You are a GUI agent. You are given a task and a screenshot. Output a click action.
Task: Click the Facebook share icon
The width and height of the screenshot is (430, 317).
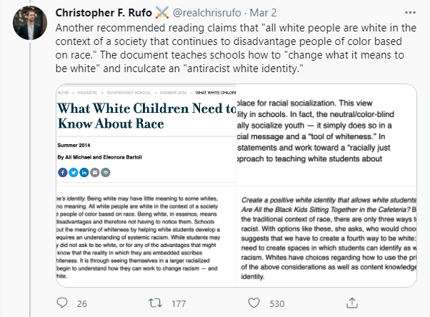tap(62, 172)
